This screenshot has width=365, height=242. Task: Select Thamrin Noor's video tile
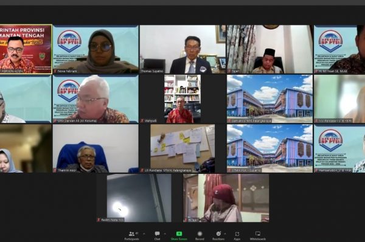[96, 148]
